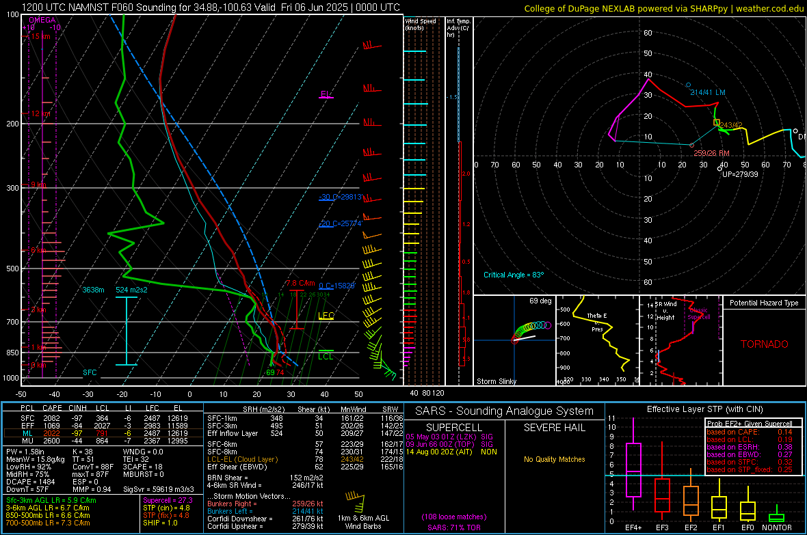Image resolution: width=807 pixels, height=535 pixels.
Task: Click the orange square 243/42 hodograph marker
Action: (x=717, y=122)
